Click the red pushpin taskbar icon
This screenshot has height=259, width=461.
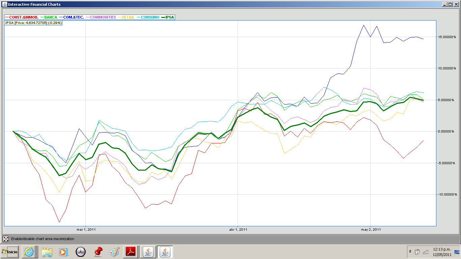click(98, 252)
